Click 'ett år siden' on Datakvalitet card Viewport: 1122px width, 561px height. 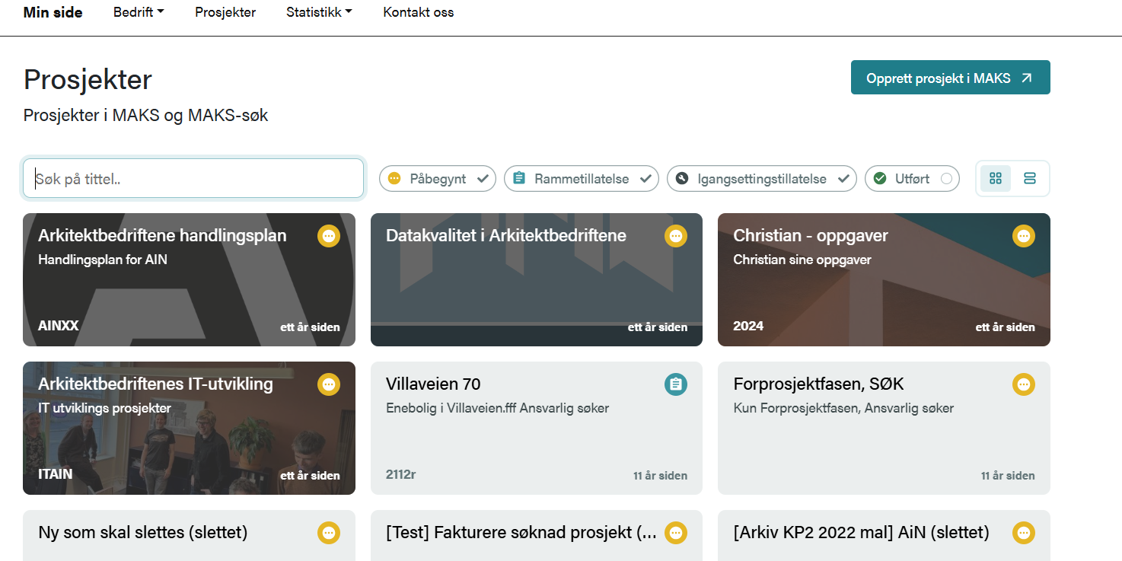pyautogui.click(x=658, y=327)
